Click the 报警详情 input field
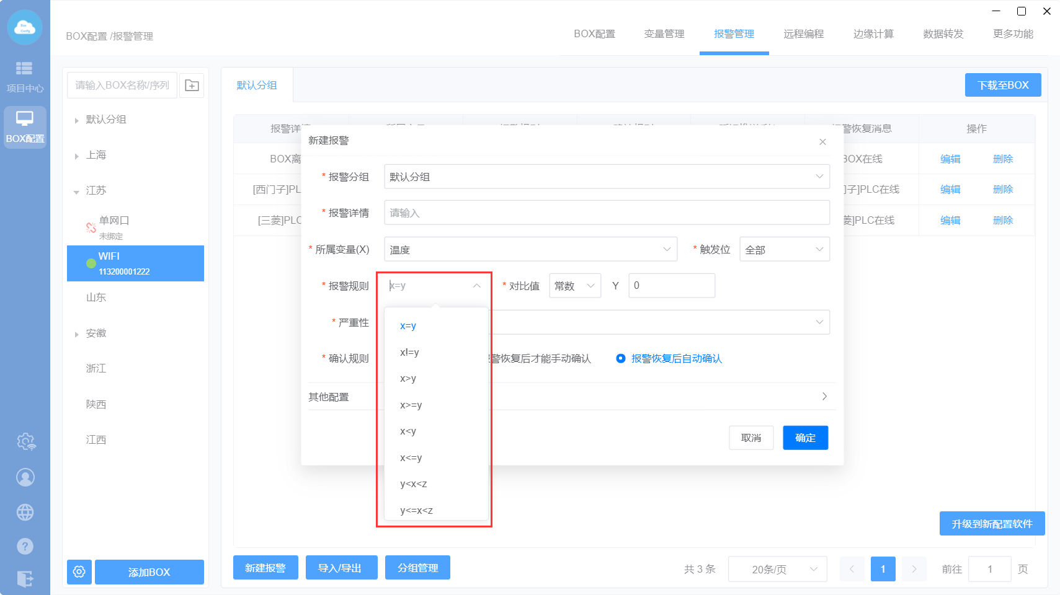 [x=607, y=213]
